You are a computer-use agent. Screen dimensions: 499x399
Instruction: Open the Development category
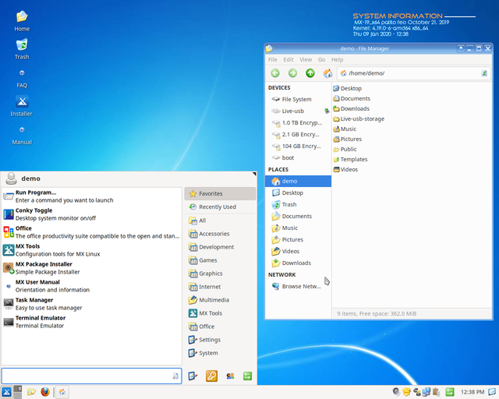220,247
